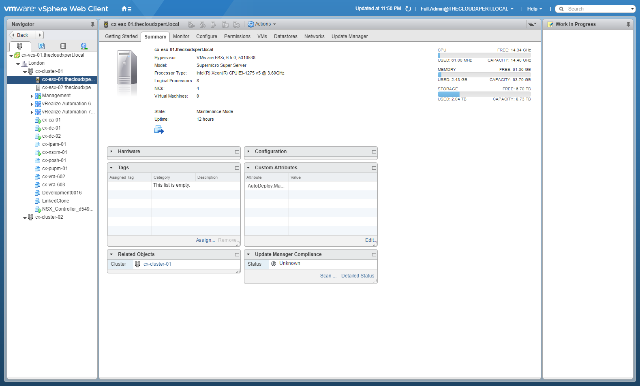Open the Update Manager tab
640x386 pixels.
point(349,36)
